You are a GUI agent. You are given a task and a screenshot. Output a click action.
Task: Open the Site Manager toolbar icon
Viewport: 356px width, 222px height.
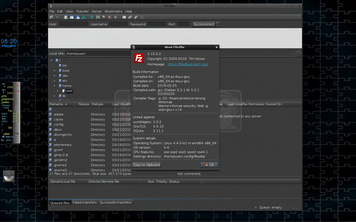pos(51,17)
